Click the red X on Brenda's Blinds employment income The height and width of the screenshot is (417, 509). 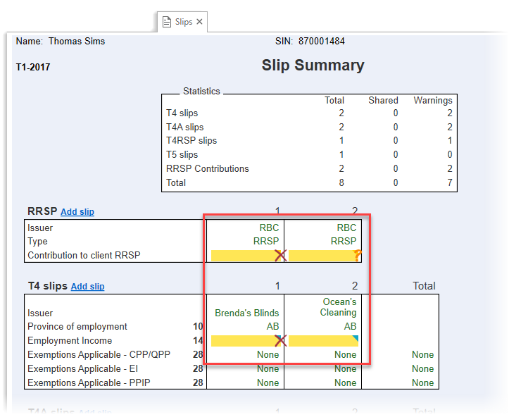click(280, 341)
